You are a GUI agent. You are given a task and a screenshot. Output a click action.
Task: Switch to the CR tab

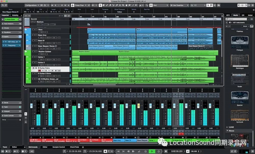[x=243, y=15]
